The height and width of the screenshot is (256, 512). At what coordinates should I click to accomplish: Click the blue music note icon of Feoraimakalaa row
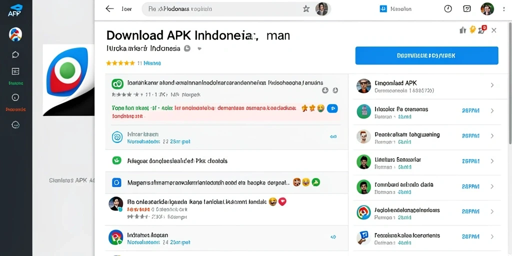tap(363, 237)
